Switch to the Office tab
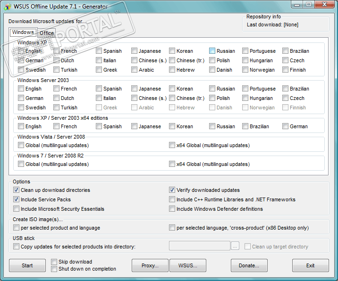Image resolution: width=338 pixels, height=281 pixels. (47, 33)
